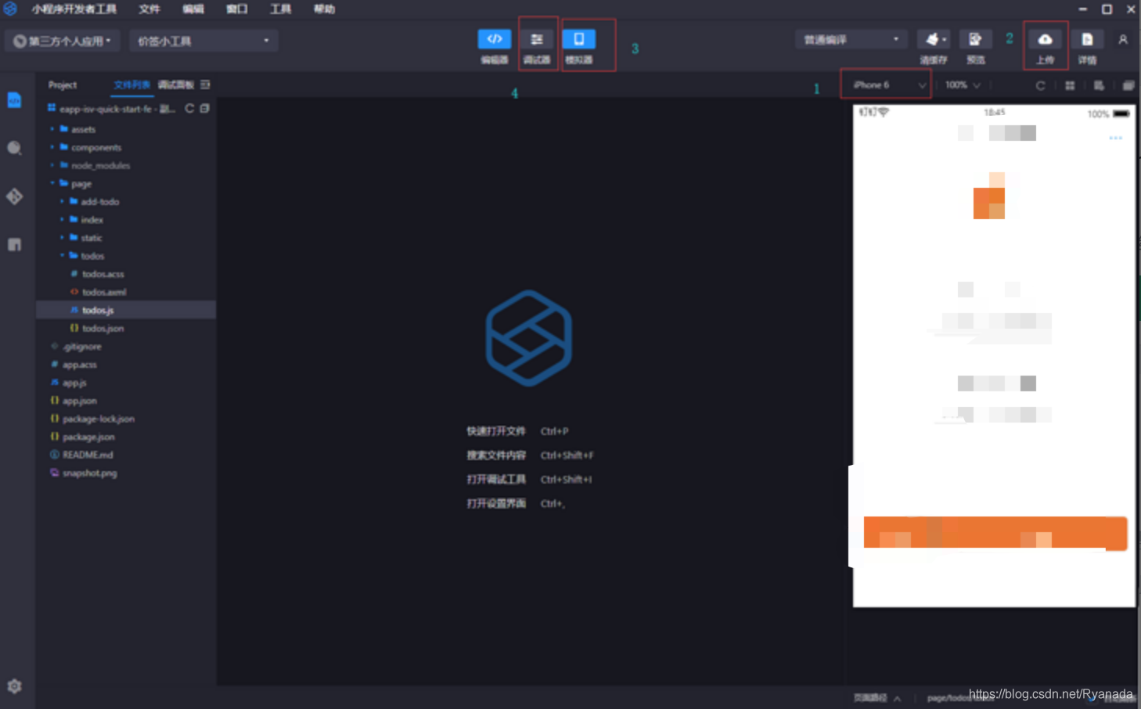
Task: Open the git source control sidebar icon
Action: [x=14, y=196]
